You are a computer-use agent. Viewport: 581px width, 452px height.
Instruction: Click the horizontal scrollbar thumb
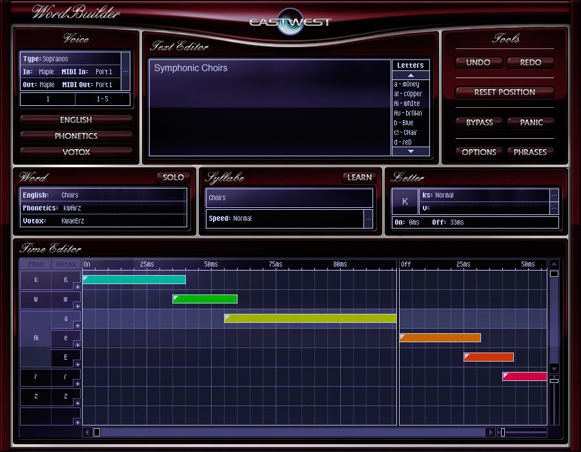click(x=97, y=432)
